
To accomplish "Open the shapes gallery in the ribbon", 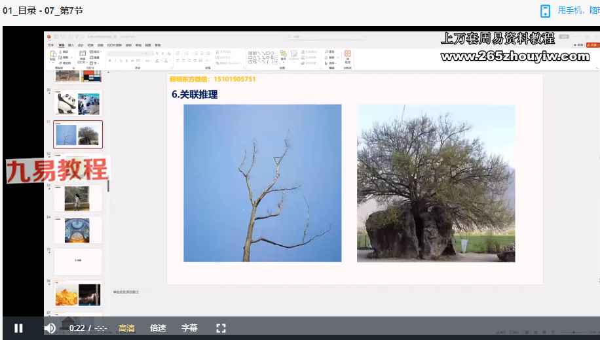I will [x=260, y=57].
